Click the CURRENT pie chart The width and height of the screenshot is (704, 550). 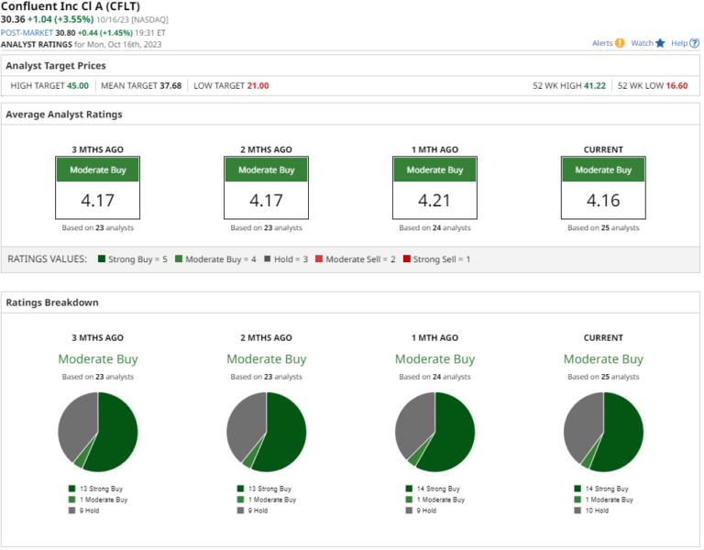(x=603, y=432)
